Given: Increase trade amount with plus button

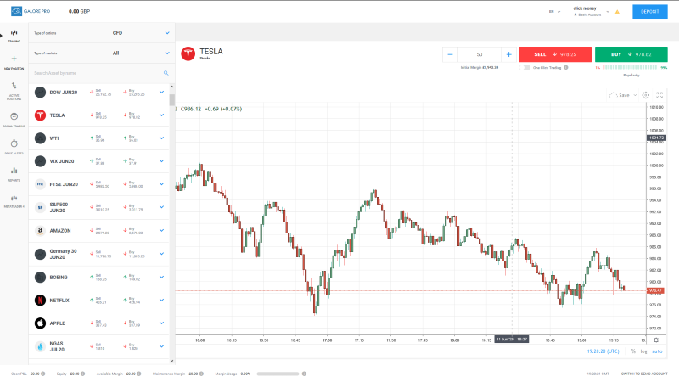Looking at the screenshot, I should click(508, 54).
